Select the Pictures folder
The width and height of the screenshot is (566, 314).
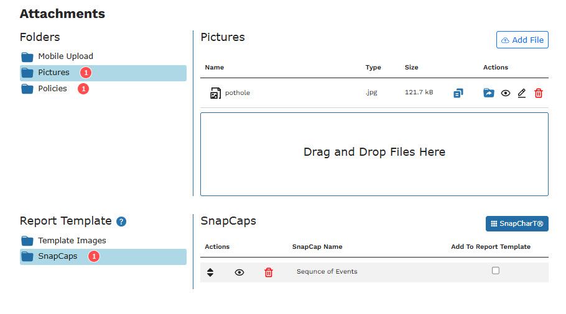(53, 73)
